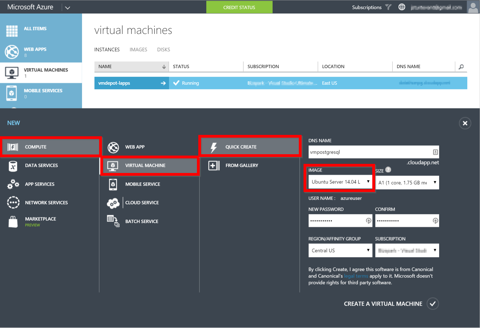
Task: Click the Virtual Machine monitor icon in New panel
Action: point(113,166)
